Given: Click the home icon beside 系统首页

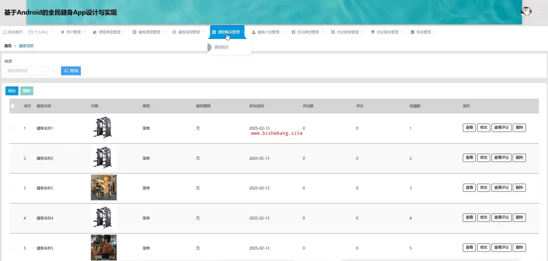Looking at the screenshot, I should coord(5,32).
